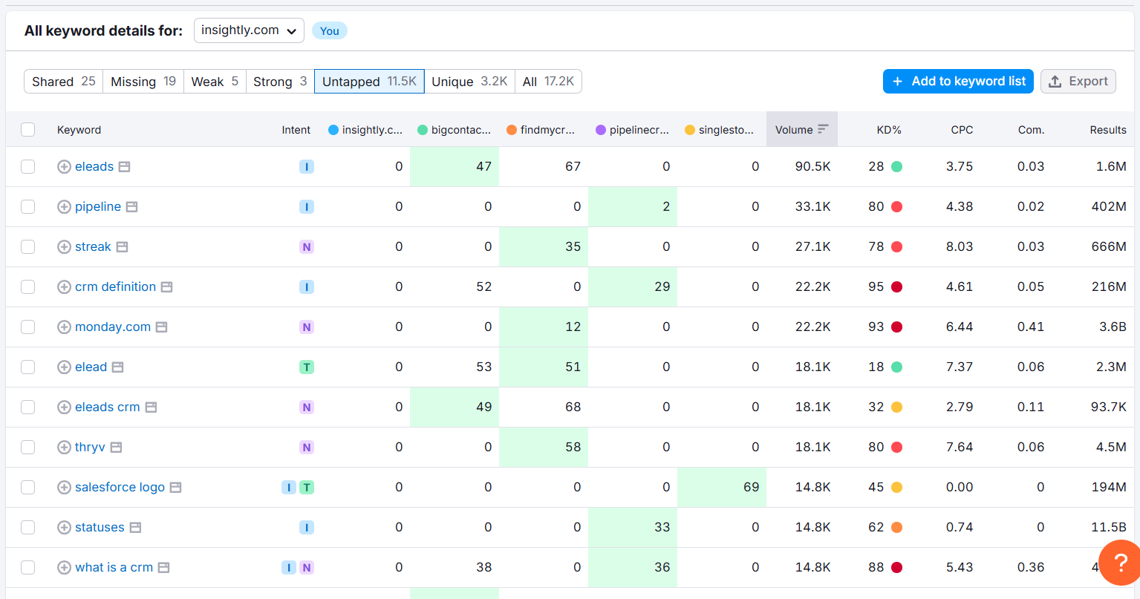Click the plus icon beside statuses keyword
The width and height of the screenshot is (1140, 599).
(64, 528)
